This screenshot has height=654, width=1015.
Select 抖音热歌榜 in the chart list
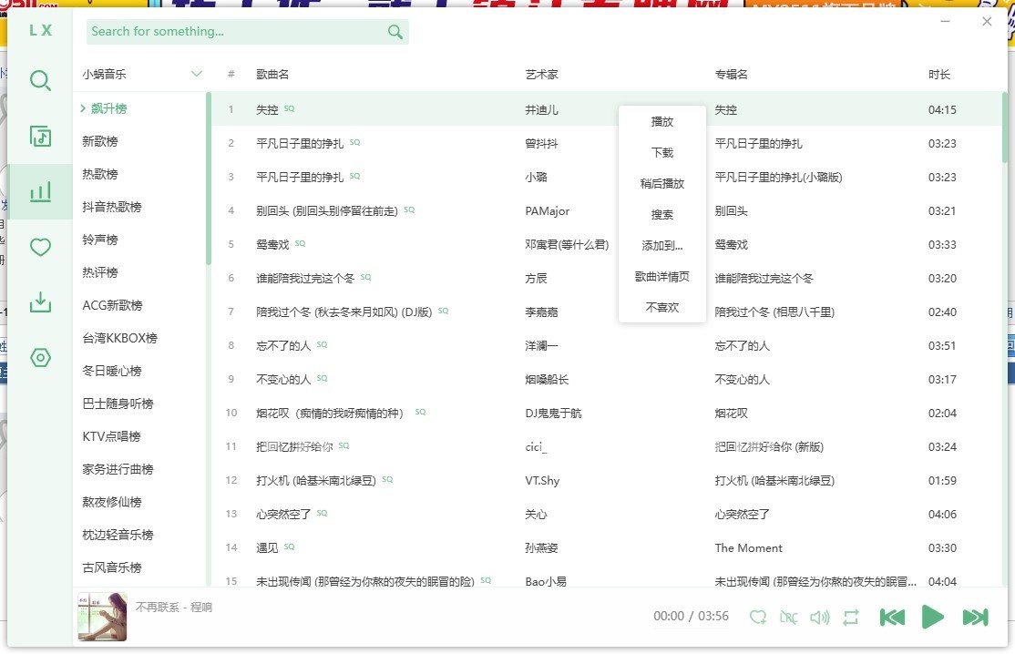112,207
